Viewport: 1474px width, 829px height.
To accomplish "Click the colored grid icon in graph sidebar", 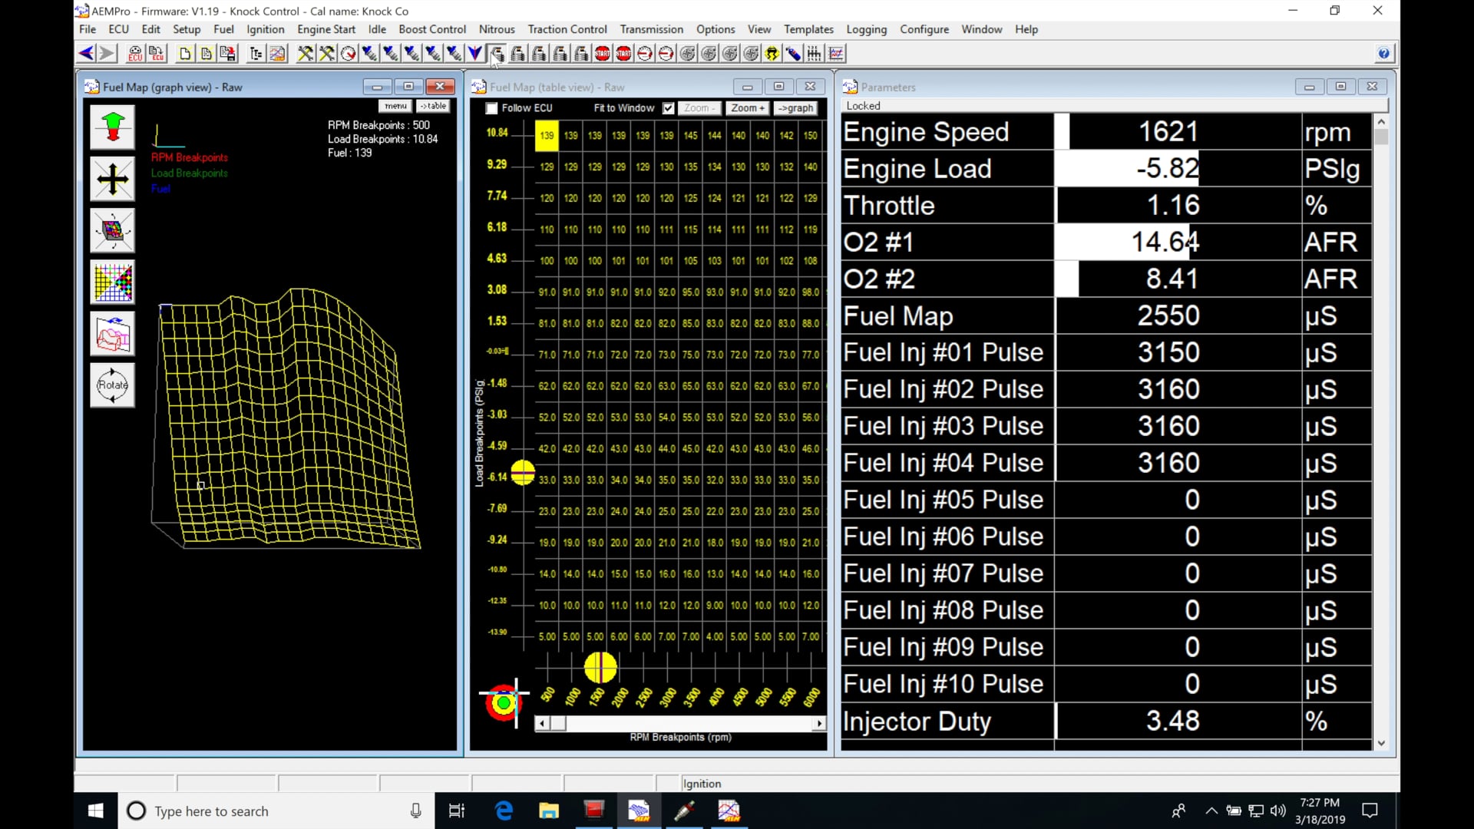I will tap(113, 282).
